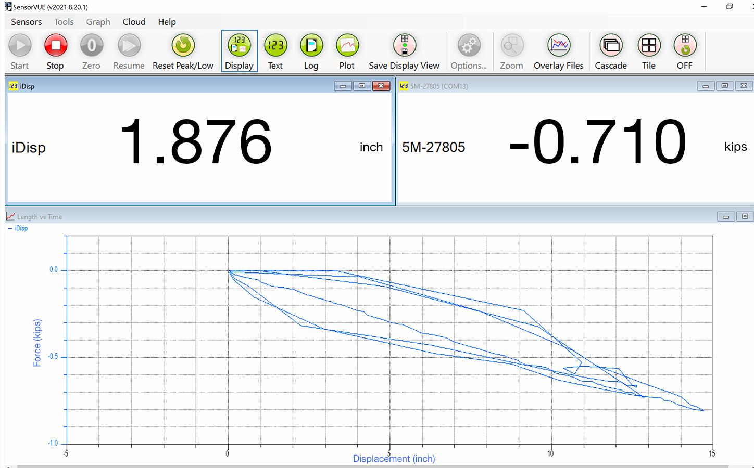Open the Options toolbar icon
The height and width of the screenshot is (468, 754).
pos(469,46)
